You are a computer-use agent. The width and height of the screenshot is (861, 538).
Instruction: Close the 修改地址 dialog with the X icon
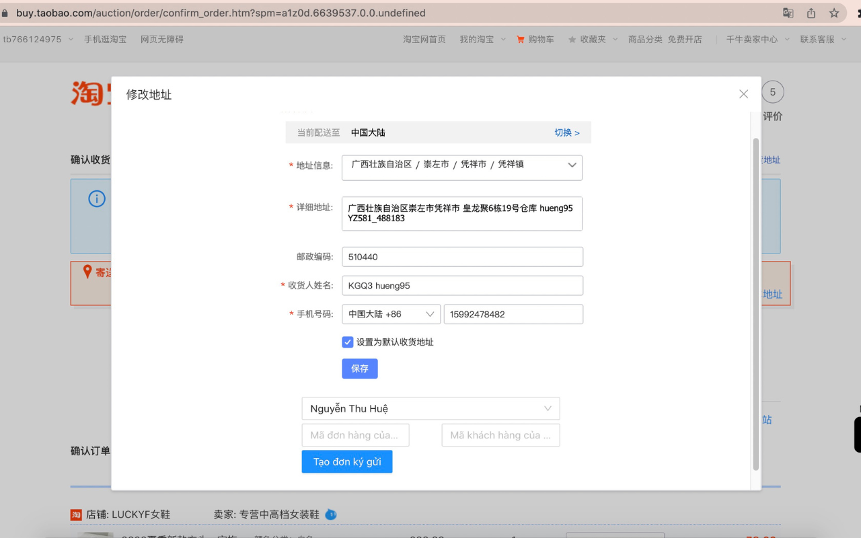[x=743, y=94]
